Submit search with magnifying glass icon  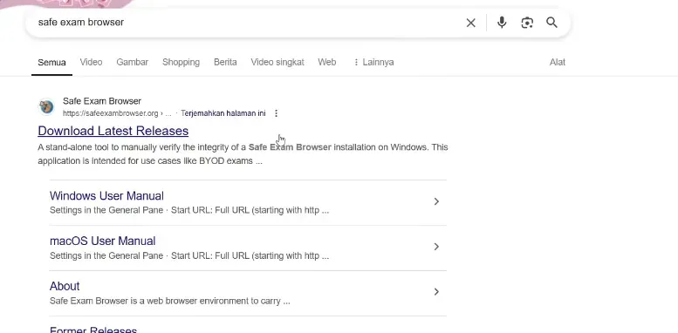(551, 23)
